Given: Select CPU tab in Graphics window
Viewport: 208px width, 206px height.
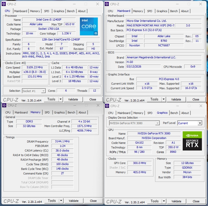Looking at the screenshot, I should [111, 113].
